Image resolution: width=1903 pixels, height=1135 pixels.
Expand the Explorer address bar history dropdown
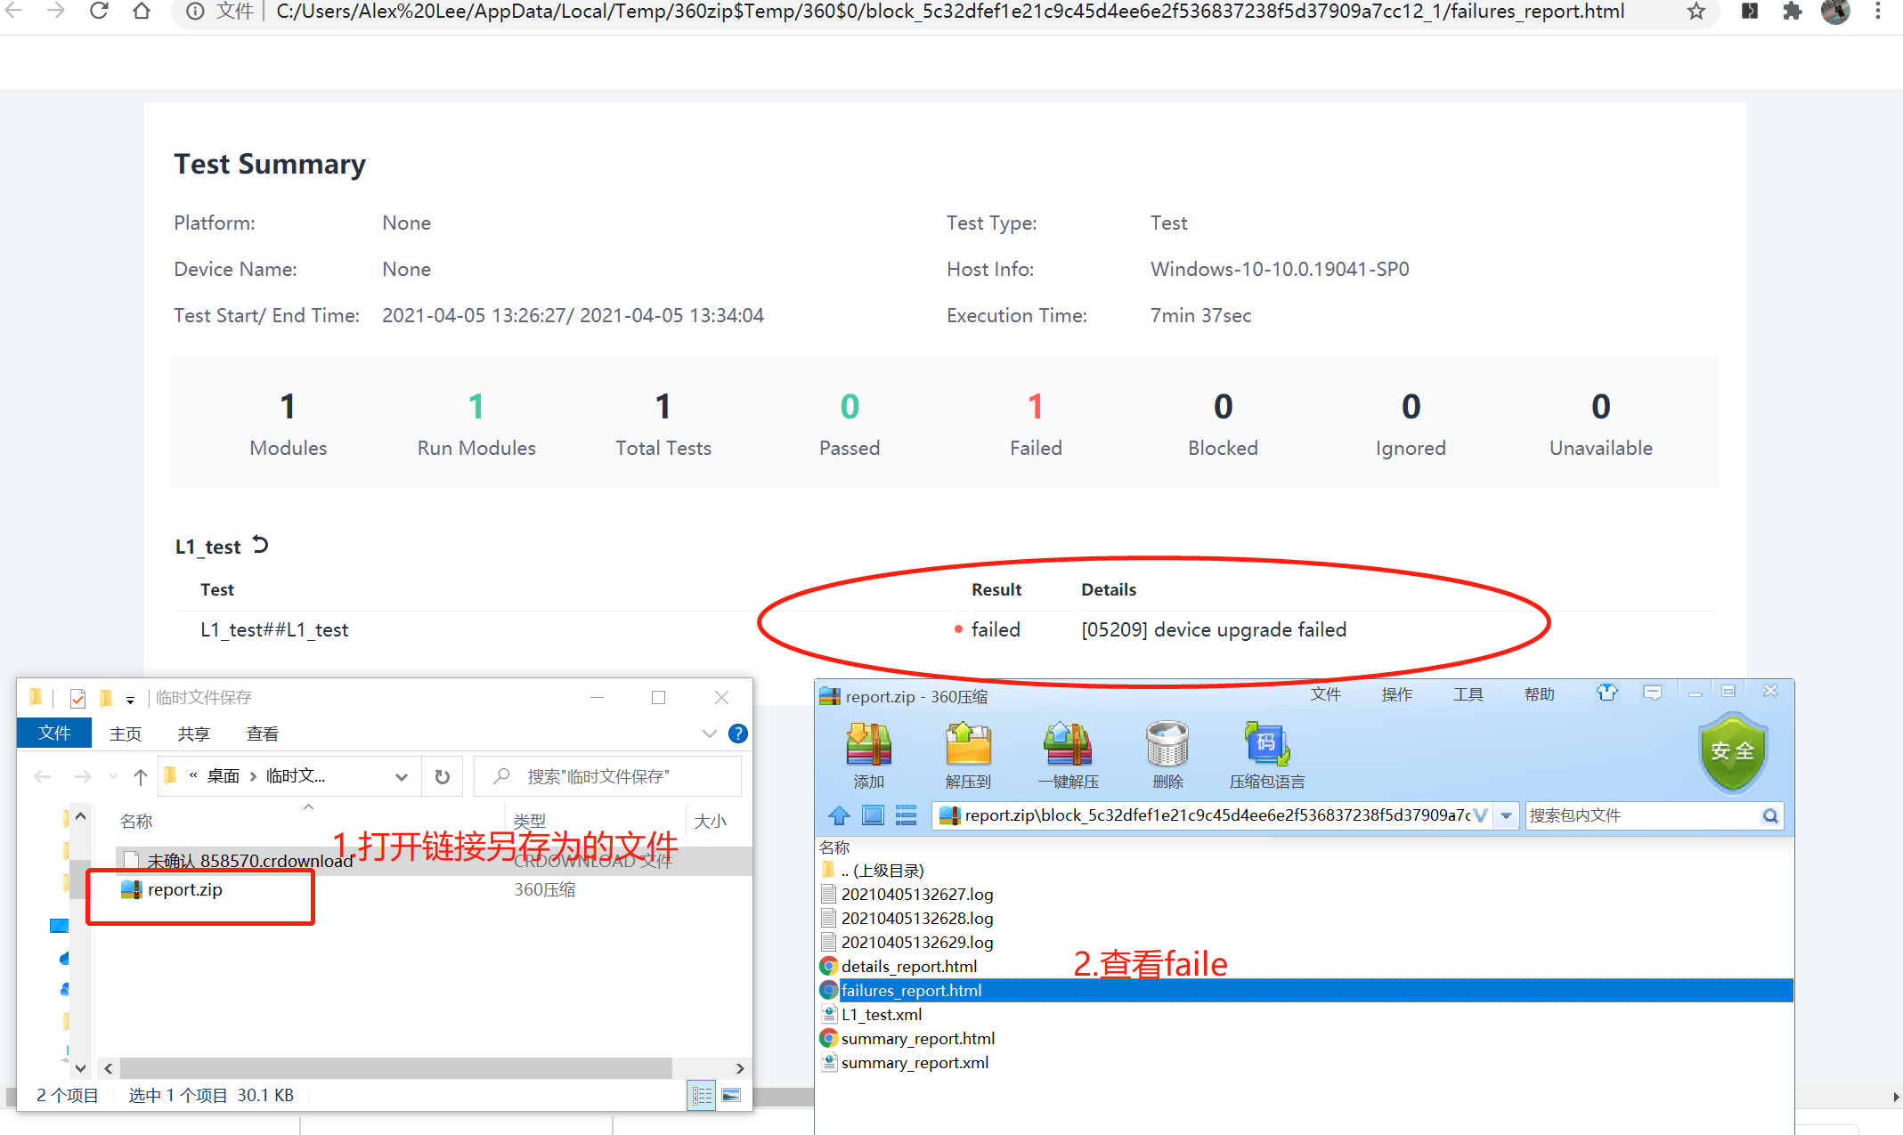click(x=402, y=777)
